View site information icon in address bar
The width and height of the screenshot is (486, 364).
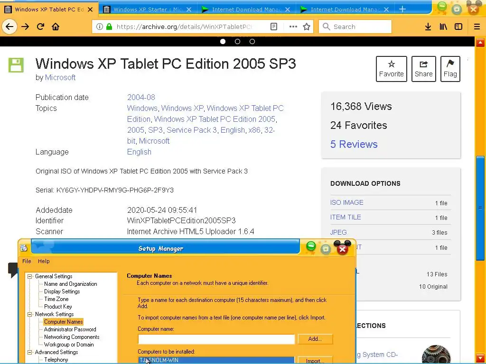100,27
